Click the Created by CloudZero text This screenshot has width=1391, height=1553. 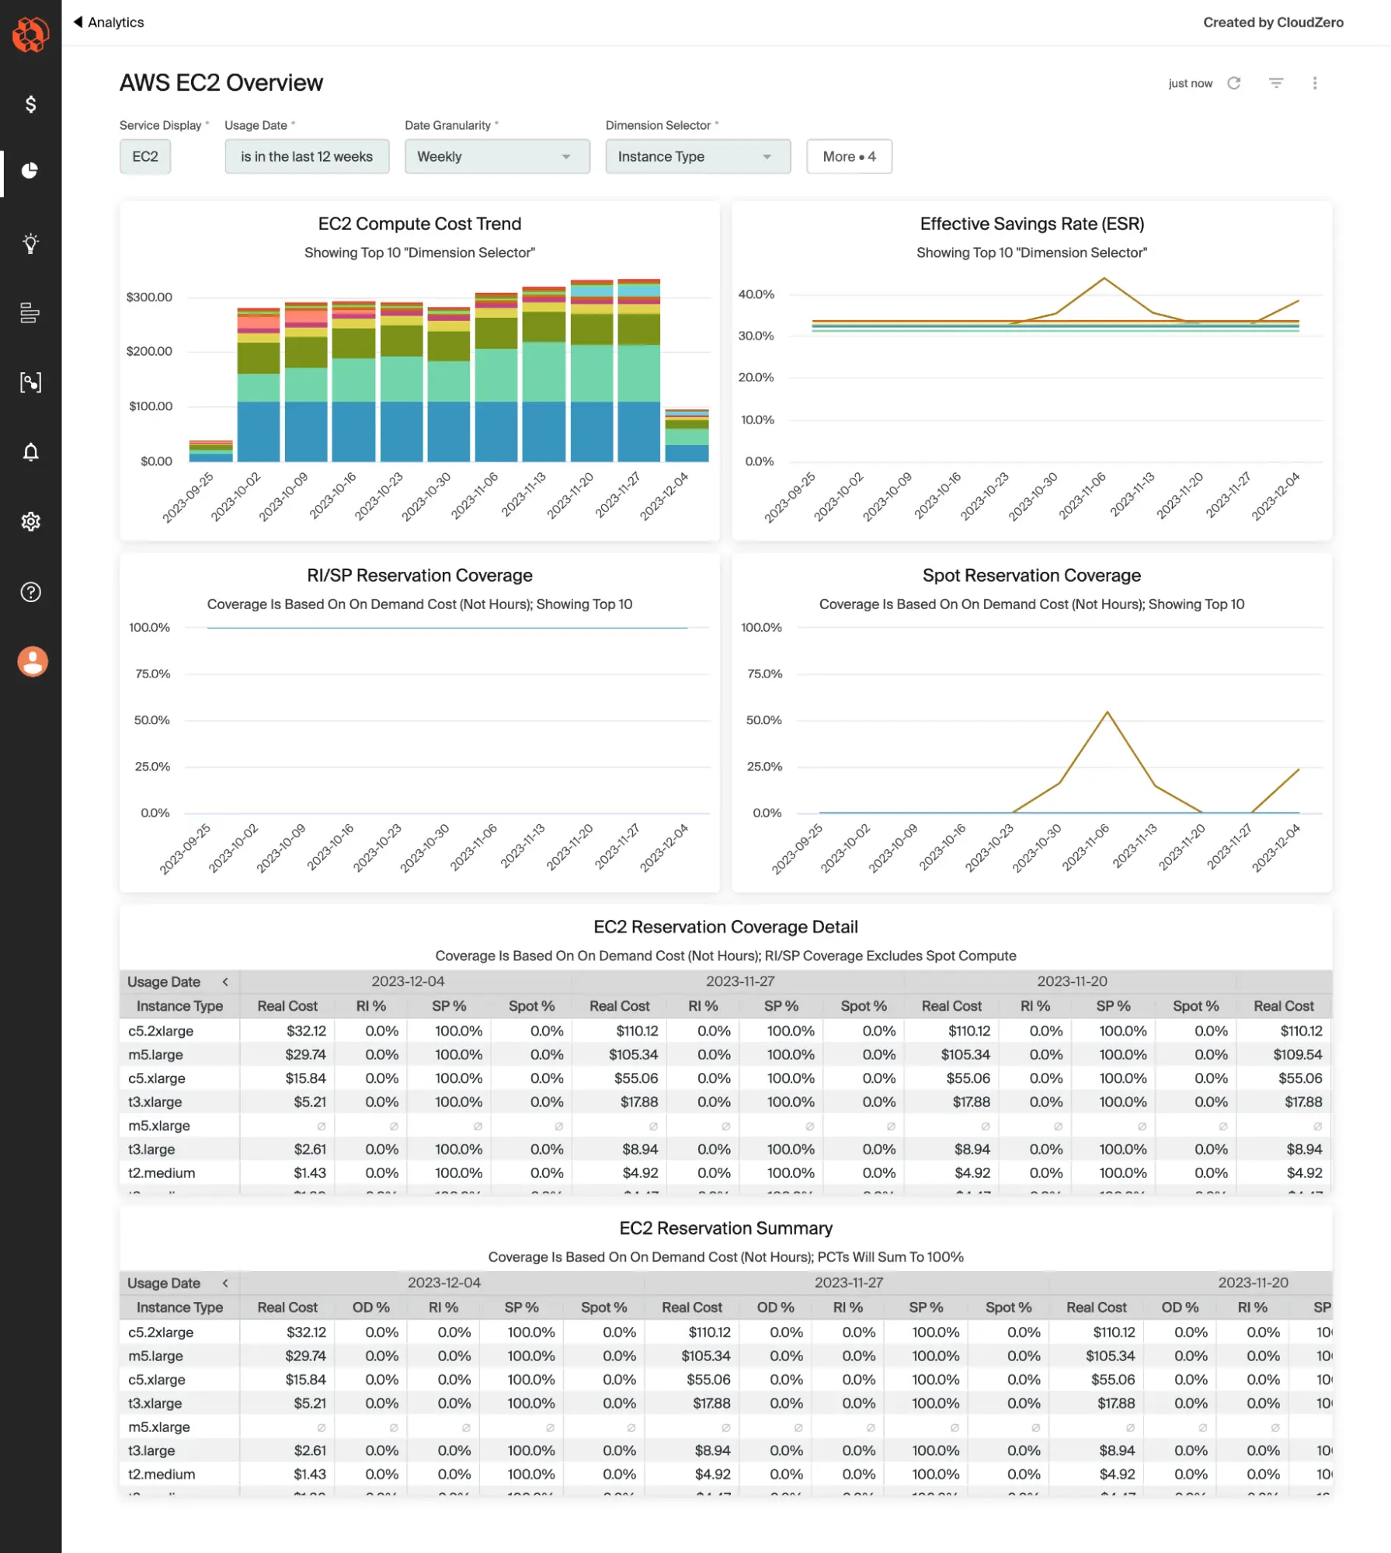click(x=1273, y=22)
